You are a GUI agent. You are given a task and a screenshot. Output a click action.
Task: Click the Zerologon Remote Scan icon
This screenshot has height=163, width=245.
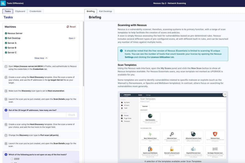[x=215, y=149]
